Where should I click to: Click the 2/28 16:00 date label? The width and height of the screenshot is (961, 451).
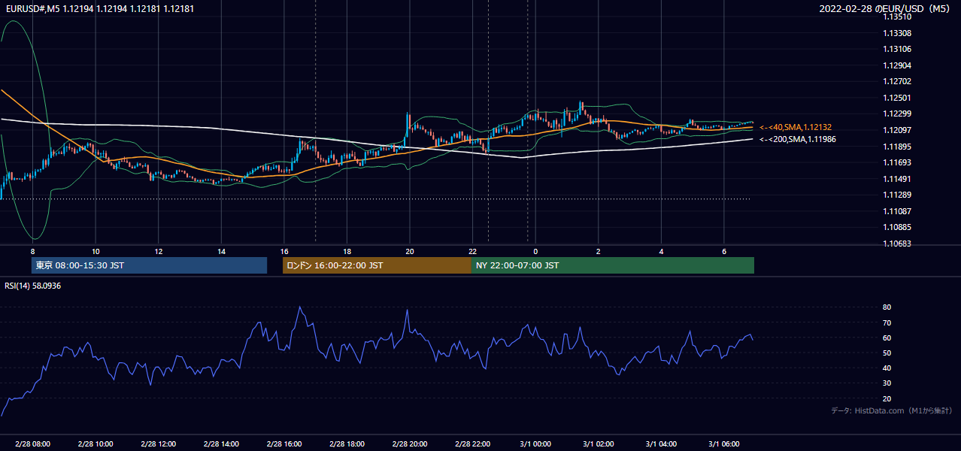click(x=284, y=444)
